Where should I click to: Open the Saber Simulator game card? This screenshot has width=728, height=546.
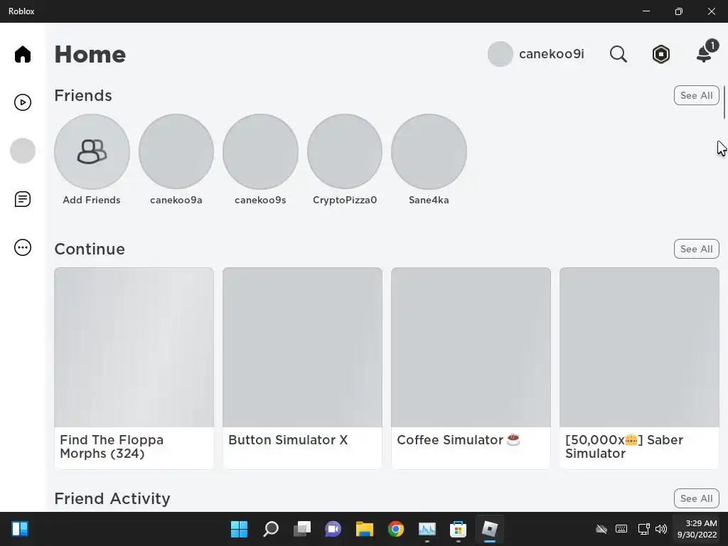[639, 368]
